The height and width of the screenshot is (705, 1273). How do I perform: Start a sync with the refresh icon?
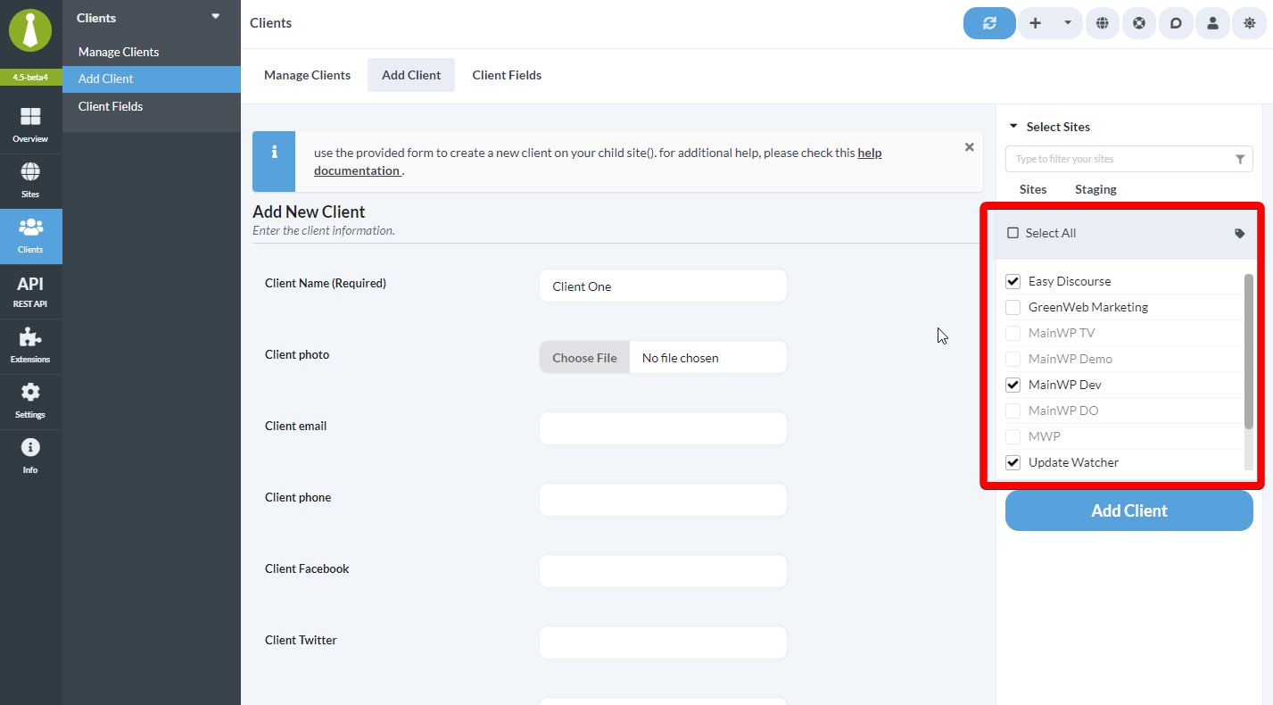click(x=989, y=23)
